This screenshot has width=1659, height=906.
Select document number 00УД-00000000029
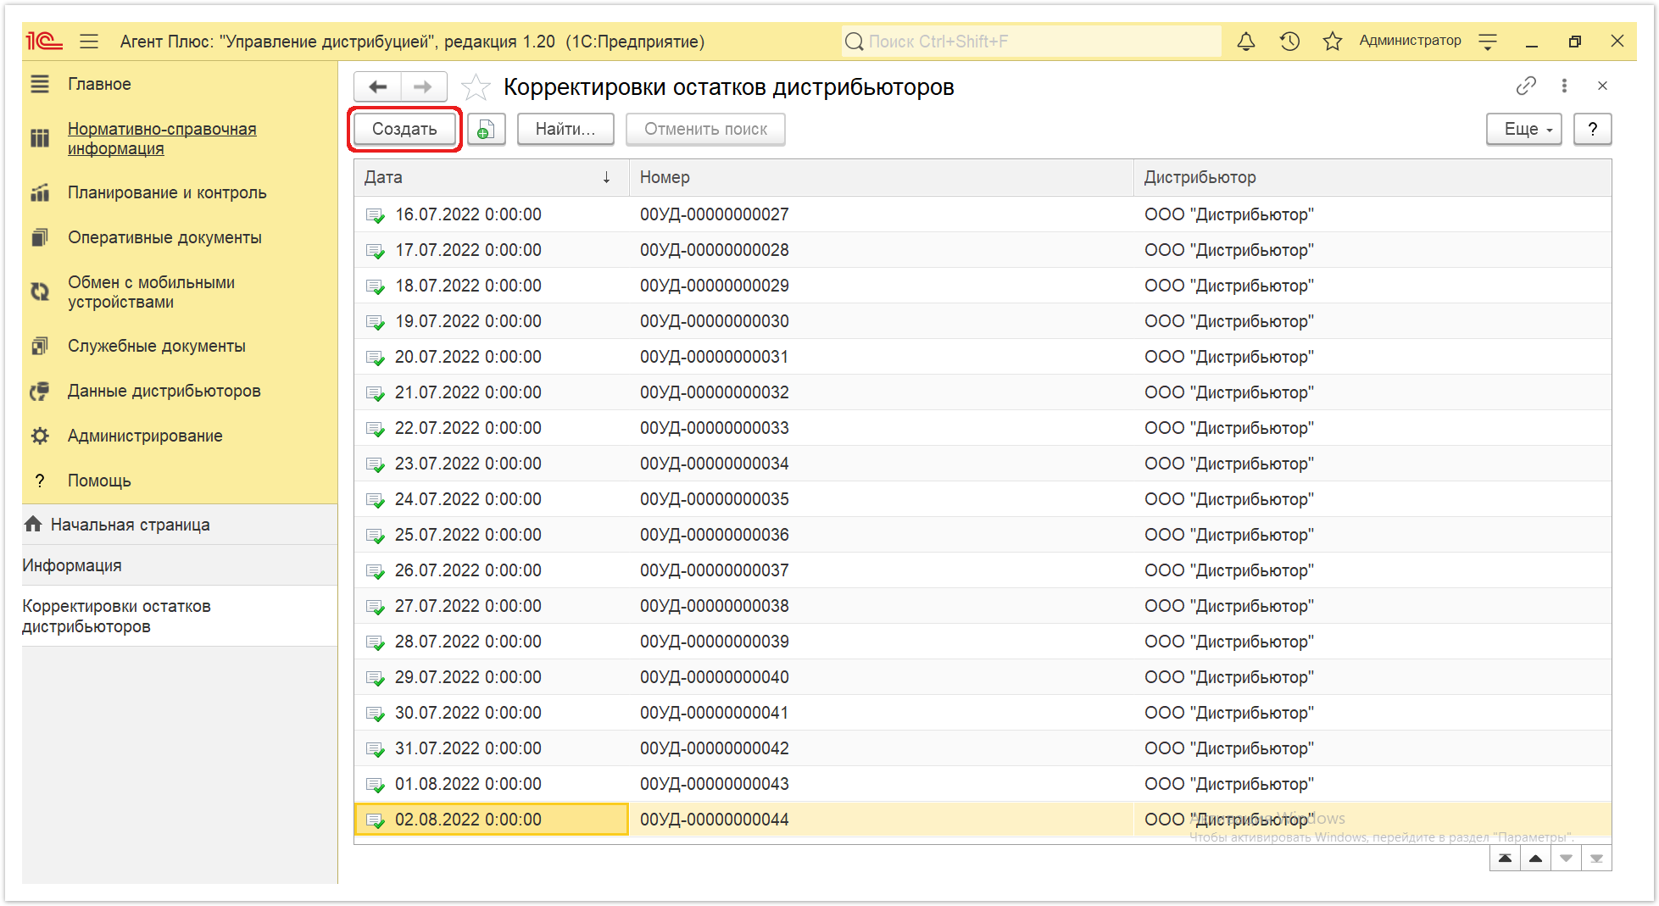[x=715, y=286]
